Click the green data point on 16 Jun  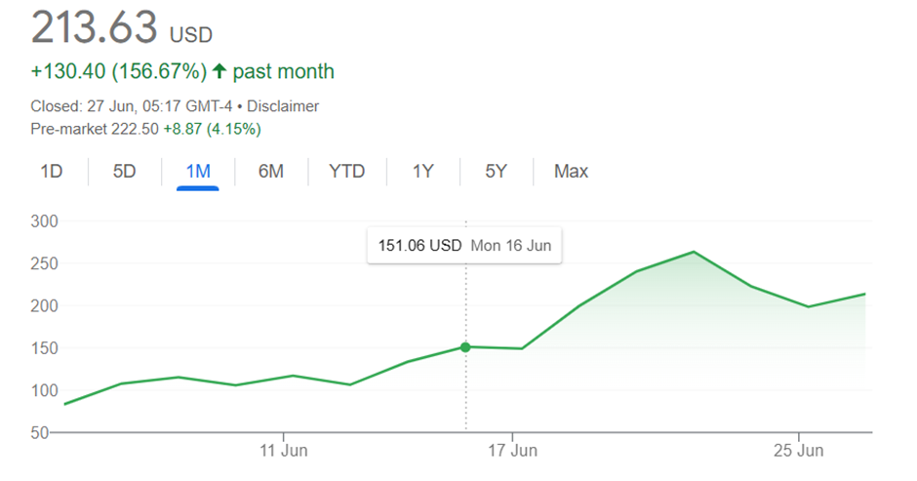465,347
